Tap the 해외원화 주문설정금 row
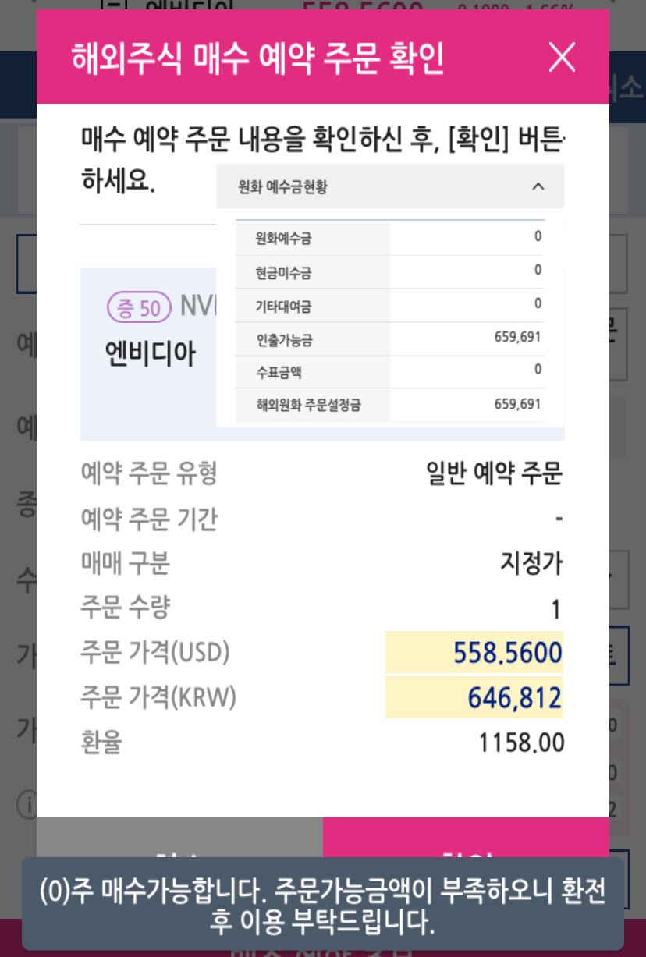This screenshot has width=646, height=957. click(x=390, y=405)
